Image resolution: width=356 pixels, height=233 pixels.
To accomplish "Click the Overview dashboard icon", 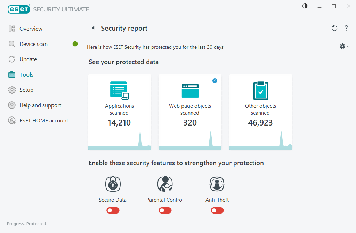I will [x=12, y=29].
